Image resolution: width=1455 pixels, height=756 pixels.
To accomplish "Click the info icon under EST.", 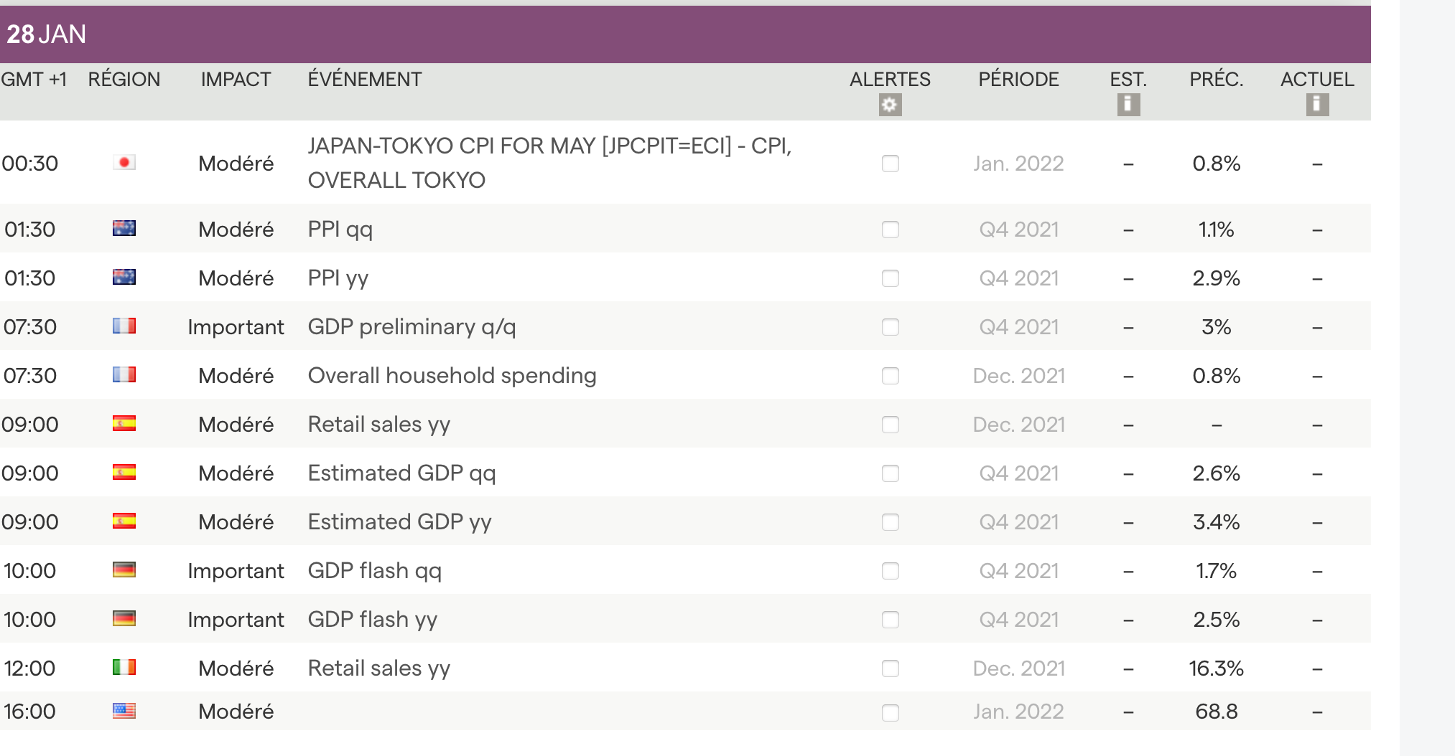I will (1128, 105).
